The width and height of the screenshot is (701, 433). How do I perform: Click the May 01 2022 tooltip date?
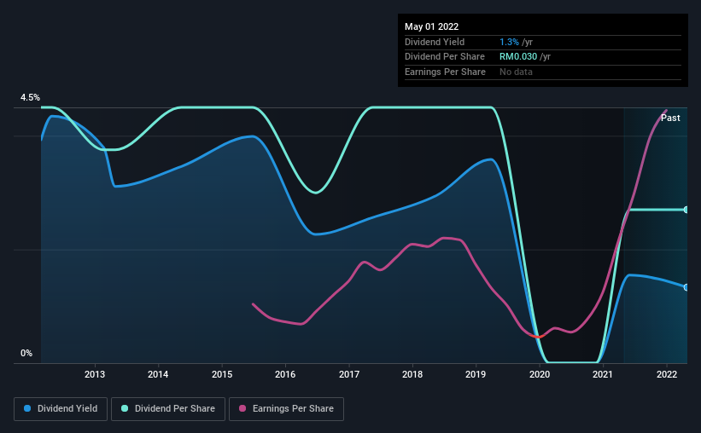click(x=431, y=26)
